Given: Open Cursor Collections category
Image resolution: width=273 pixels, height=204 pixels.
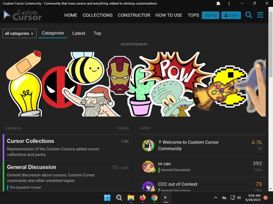Looking at the screenshot, I should pos(30,141).
